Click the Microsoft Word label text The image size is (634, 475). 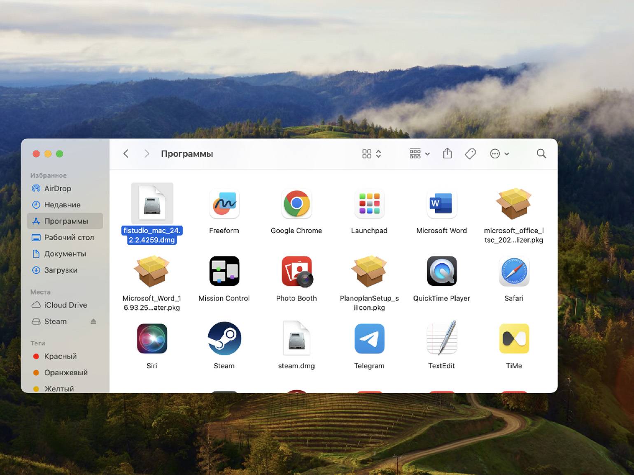(441, 231)
